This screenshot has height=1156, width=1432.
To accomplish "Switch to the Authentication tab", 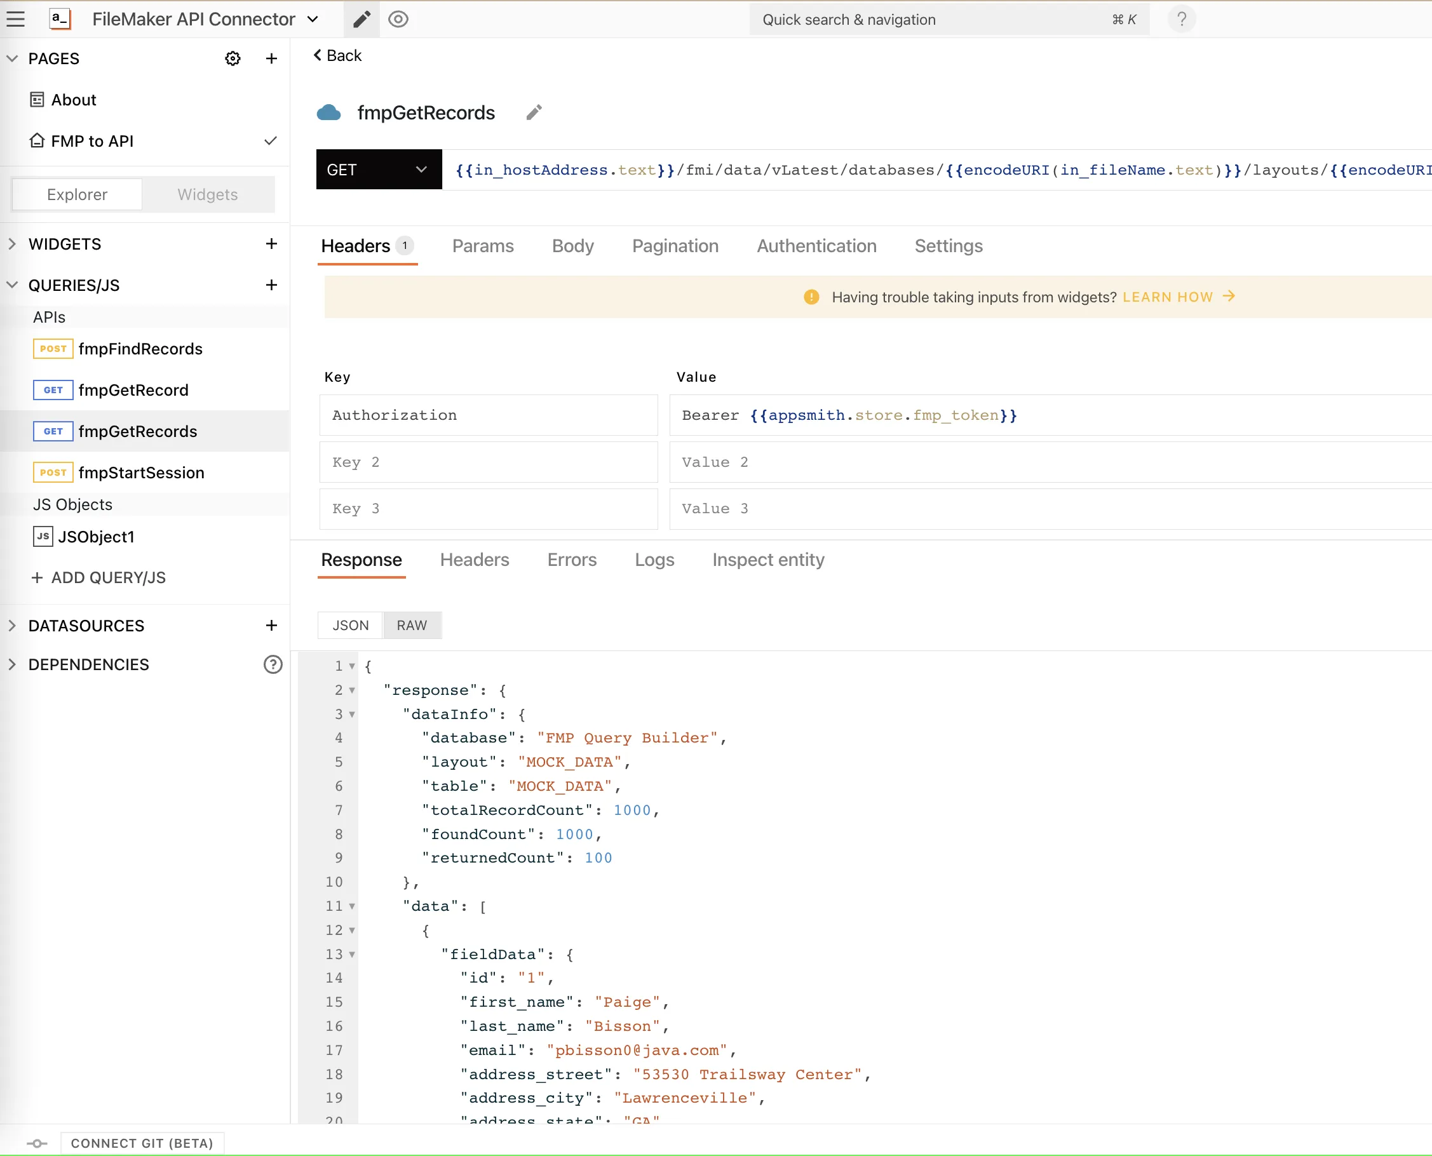I will click(x=816, y=246).
